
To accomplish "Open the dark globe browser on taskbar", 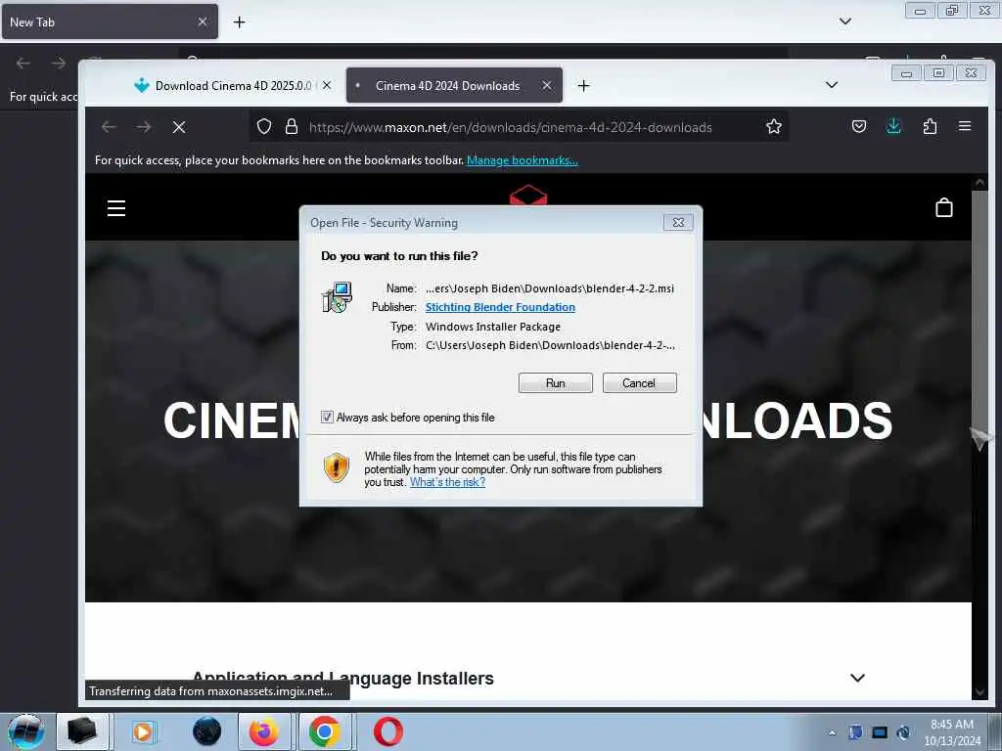I will [x=206, y=731].
